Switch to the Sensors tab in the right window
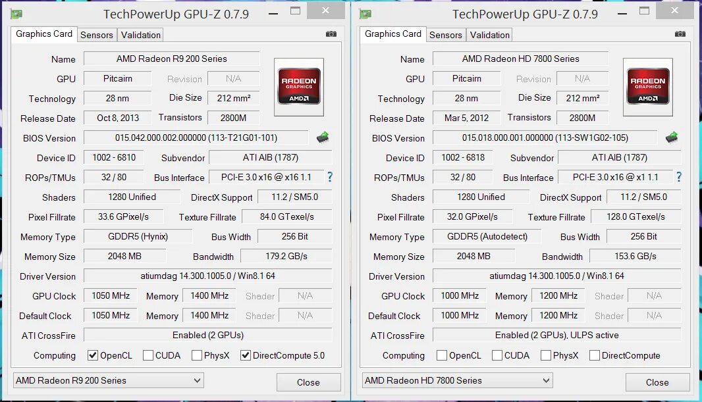702x402 pixels. 445,35
